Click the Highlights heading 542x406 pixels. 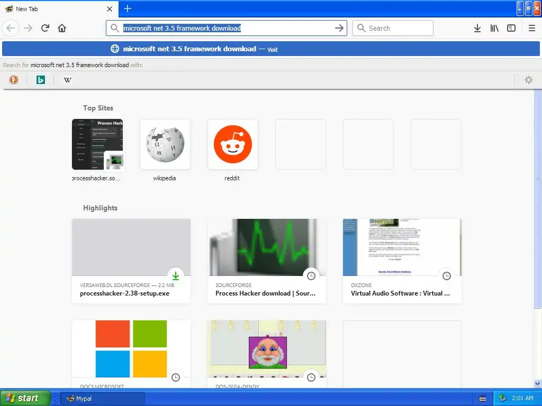point(100,208)
